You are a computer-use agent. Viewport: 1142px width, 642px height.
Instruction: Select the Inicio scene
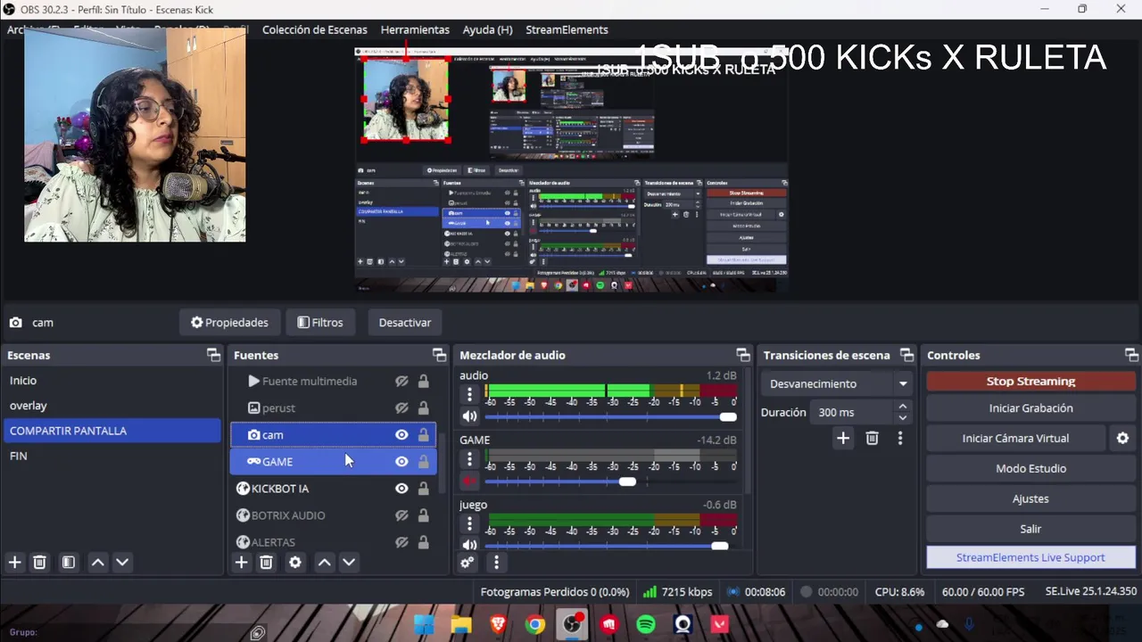(x=112, y=380)
